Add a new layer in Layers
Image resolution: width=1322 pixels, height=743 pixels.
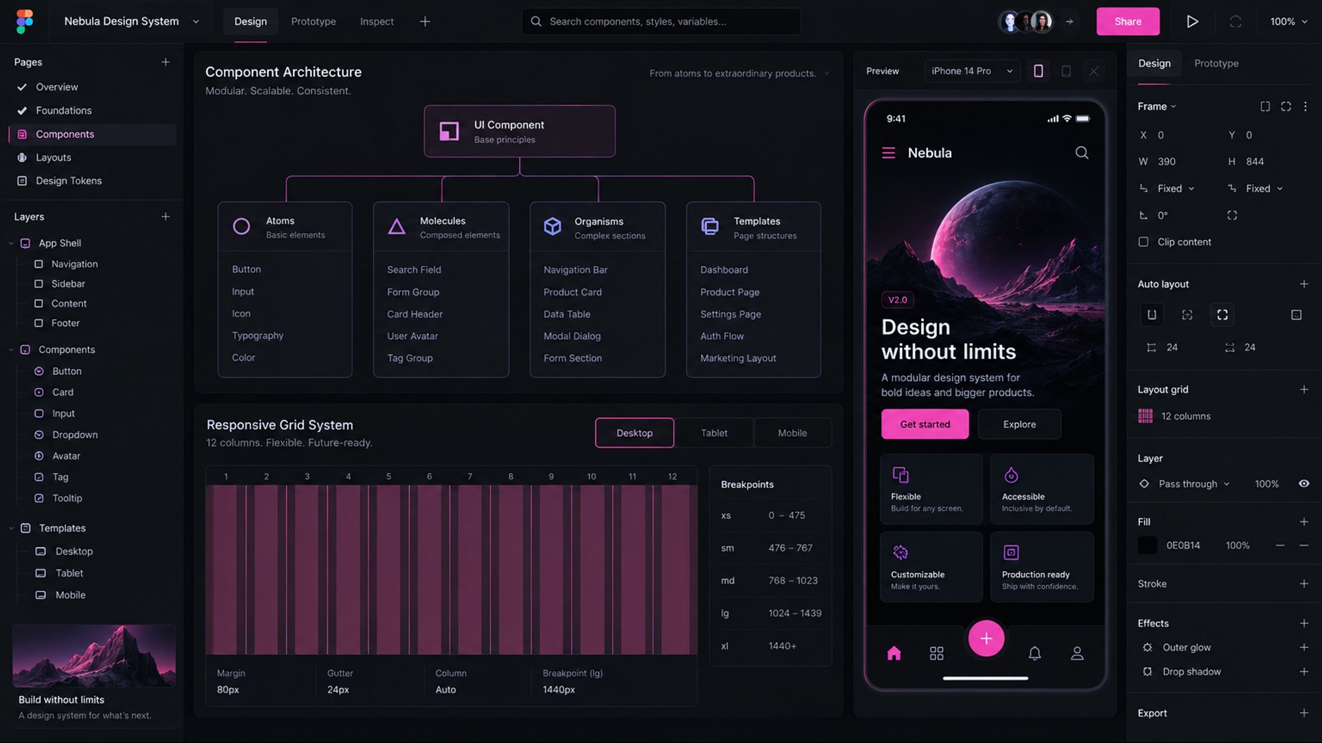tap(165, 217)
